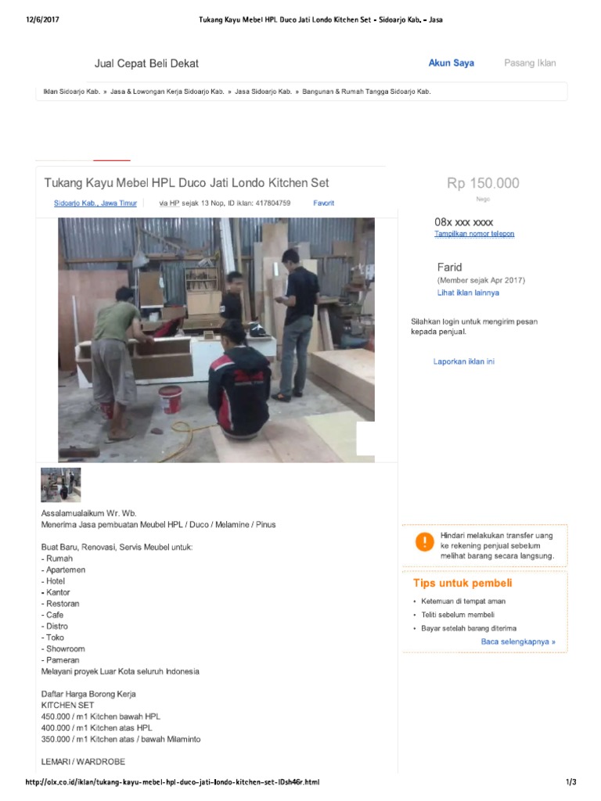The height and width of the screenshot is (801, 601).
Task: Select the workshop photo thumbnail
Action: click(61, 485)
